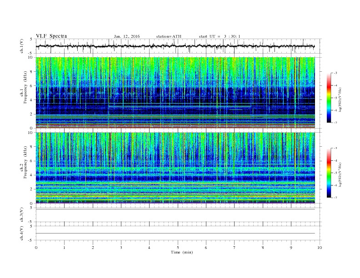Click the ch.1 spectrogram plot

pyautogui.click(x=175, y=93)
